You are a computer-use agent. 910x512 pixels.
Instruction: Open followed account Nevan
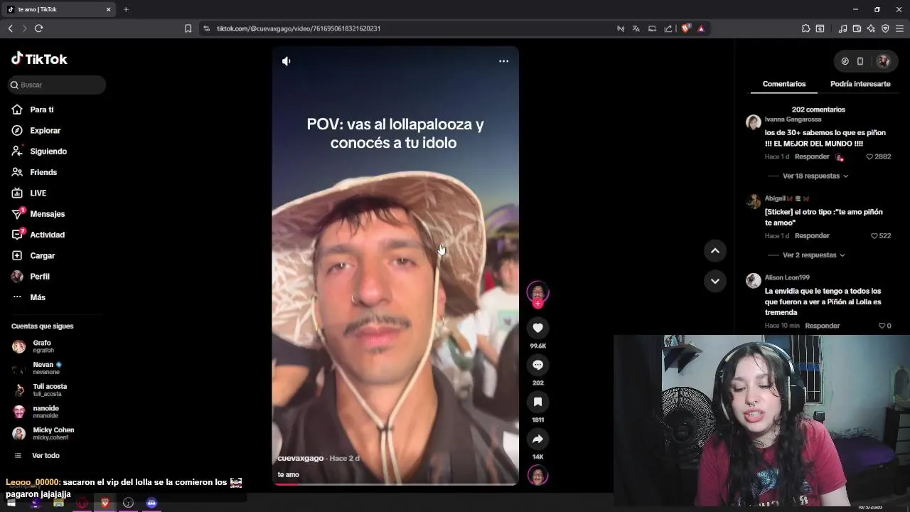[x=37, y=368]
